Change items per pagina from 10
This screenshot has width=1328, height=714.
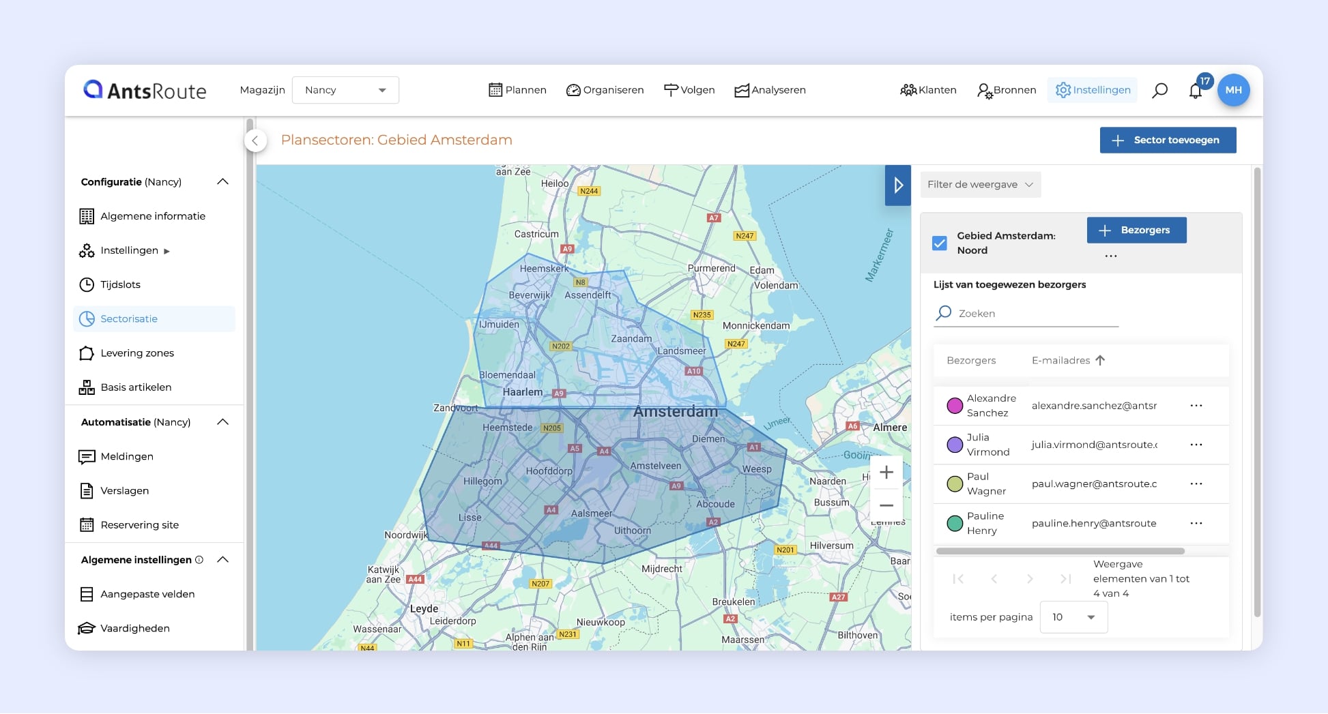pyautogui.click(x=1073, y=616)
